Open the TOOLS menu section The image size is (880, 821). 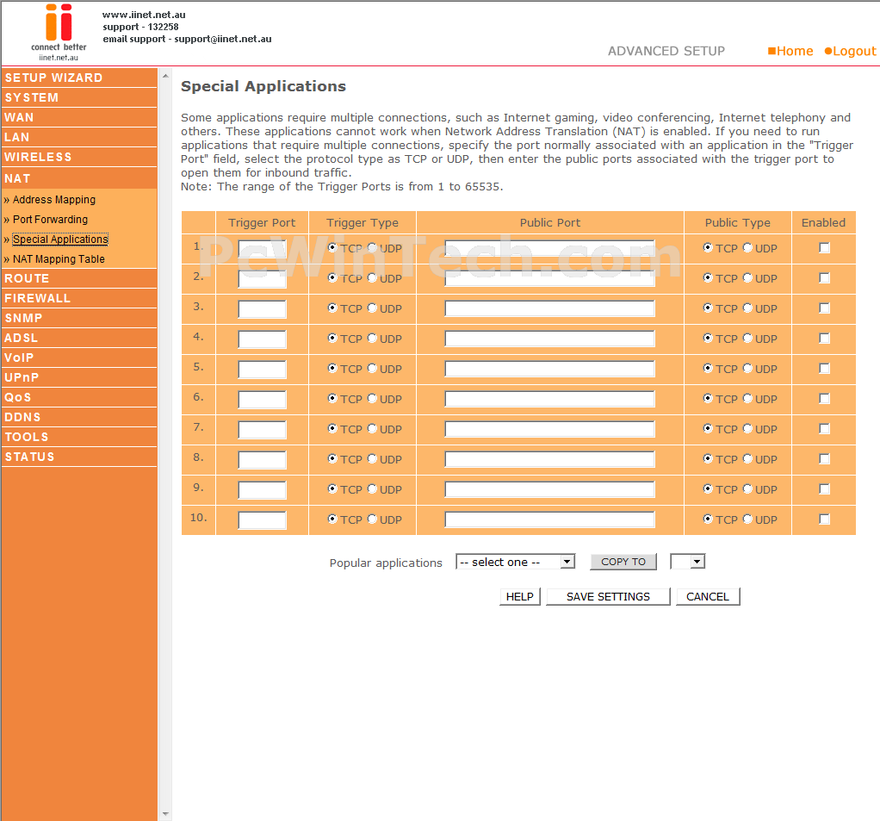point(79,437)
